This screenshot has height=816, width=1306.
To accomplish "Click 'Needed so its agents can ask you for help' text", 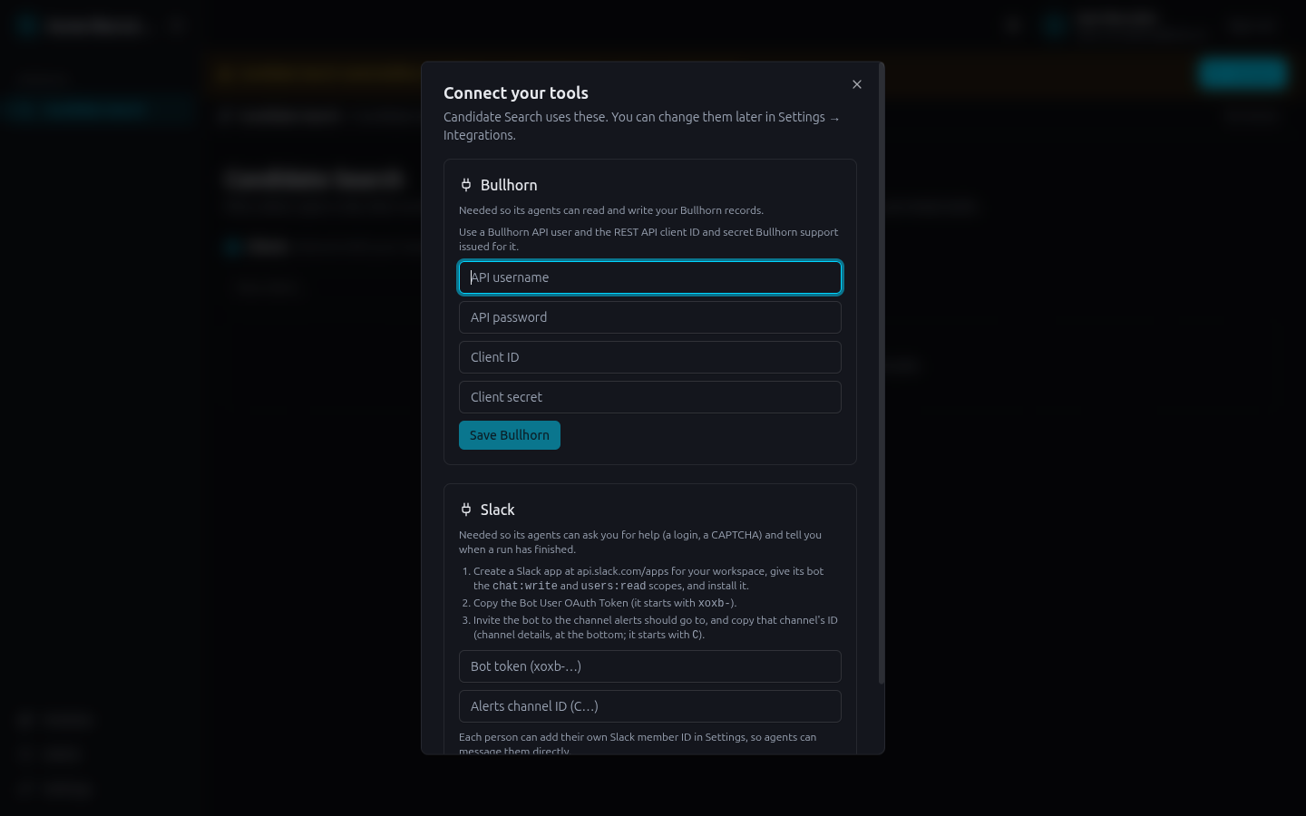I will pyautogui.click(x=640, y=542).
